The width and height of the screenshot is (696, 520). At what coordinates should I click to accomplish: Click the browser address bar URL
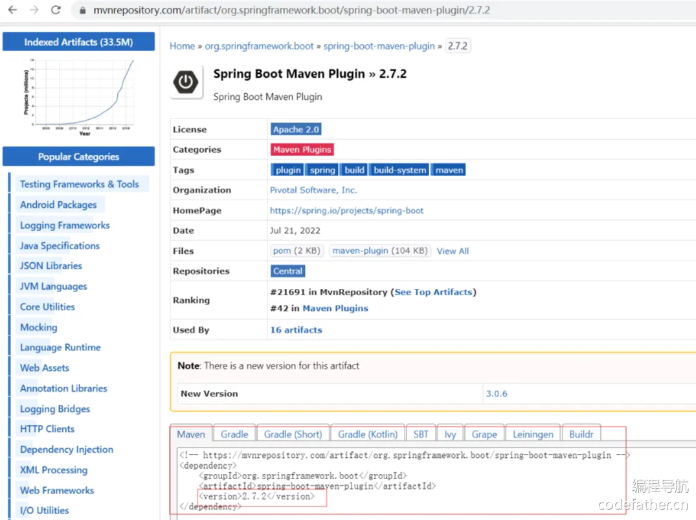coord(291,10)
